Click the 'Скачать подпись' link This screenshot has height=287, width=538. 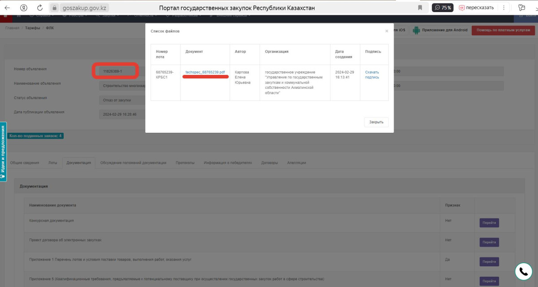coord(372,74)
